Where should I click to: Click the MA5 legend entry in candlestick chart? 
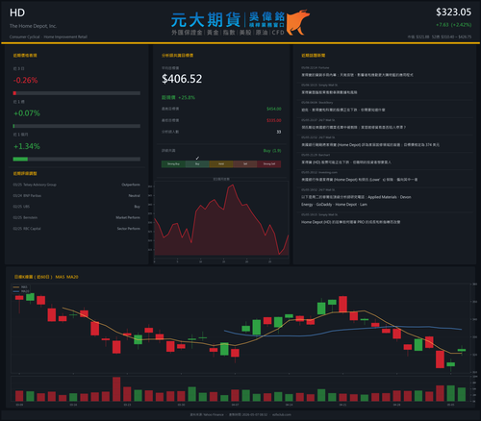(20, 287)
